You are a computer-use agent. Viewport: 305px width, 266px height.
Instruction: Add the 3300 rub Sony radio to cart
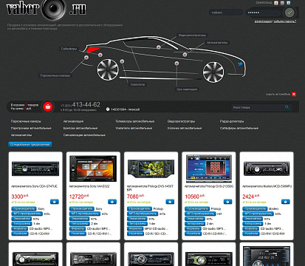55,202
